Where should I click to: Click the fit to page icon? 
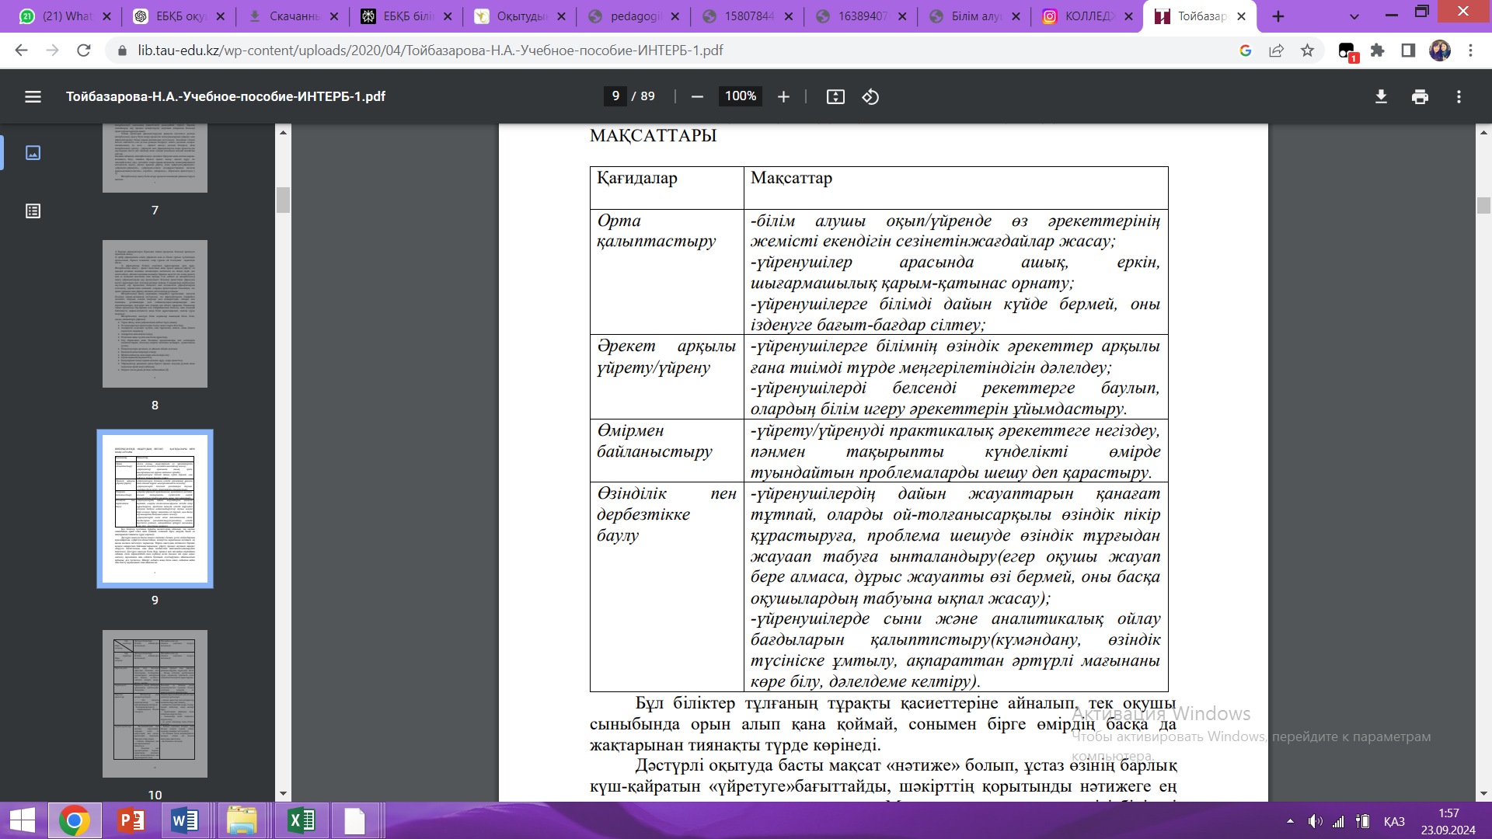(x=835, y=96)
